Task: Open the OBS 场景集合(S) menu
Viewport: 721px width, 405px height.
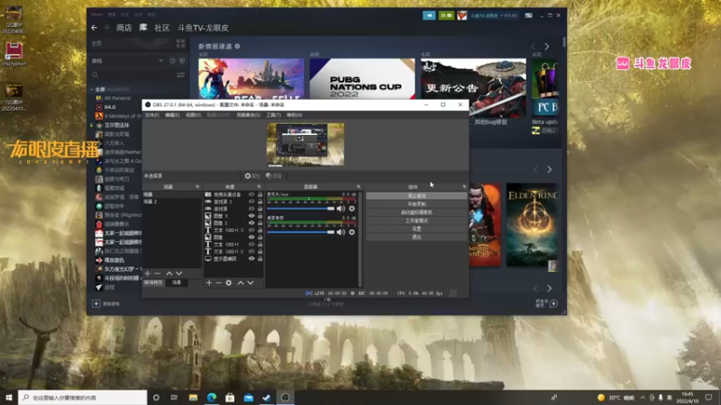Action: click(x=249, y=115)
